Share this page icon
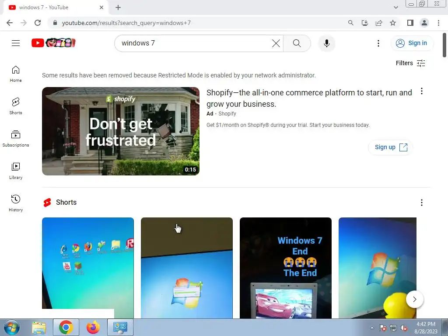 coord(379,23)
